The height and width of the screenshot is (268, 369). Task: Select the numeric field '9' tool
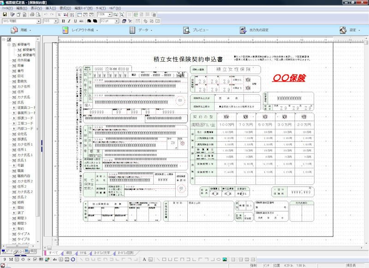(5, 259)
